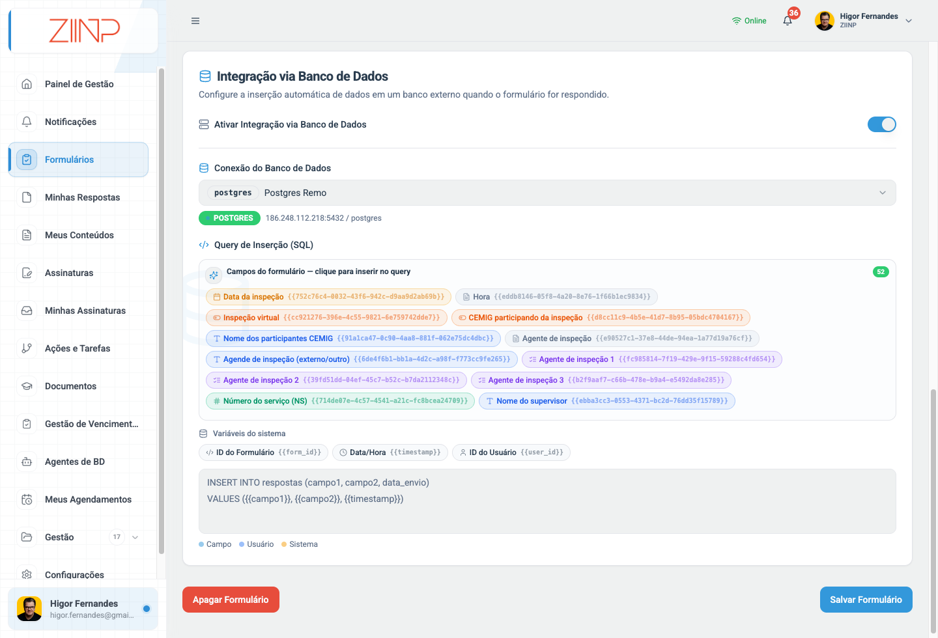Viewport: 938px width, 638px height.
Task: Click the main page vertical scrollbar
Action: (x=933, y=511)
